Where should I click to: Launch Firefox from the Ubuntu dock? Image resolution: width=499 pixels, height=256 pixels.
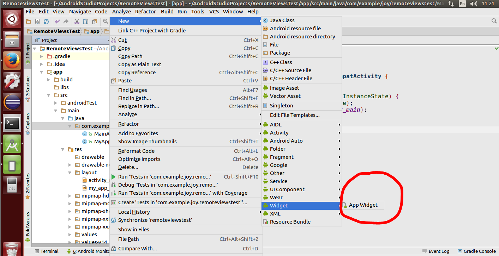click(x=12, y=61)
